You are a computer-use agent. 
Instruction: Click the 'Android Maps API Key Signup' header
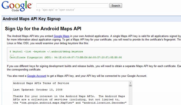click(32, 19)
